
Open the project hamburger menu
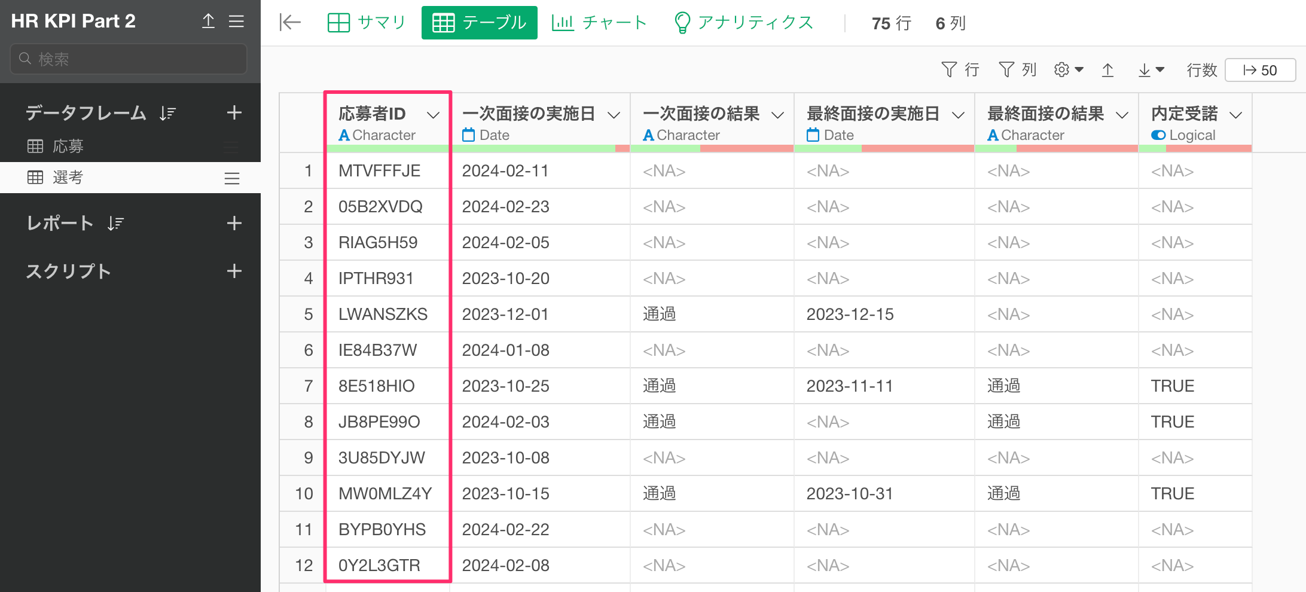click(237, 21)
